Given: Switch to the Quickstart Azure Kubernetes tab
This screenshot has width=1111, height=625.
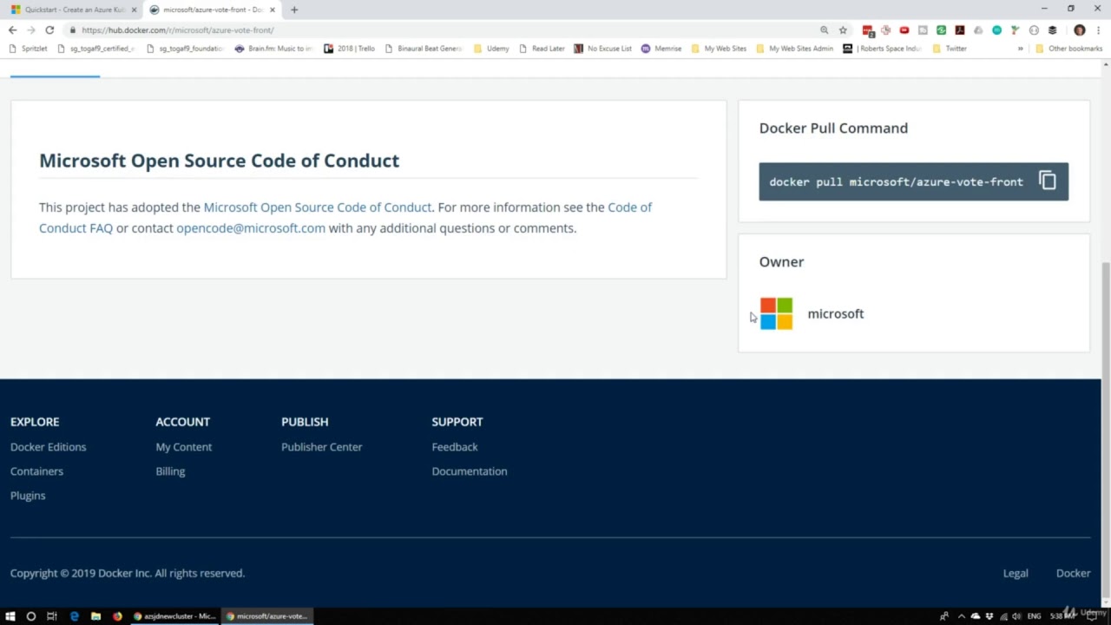Looking at the screenshot, I should point(73,10).
